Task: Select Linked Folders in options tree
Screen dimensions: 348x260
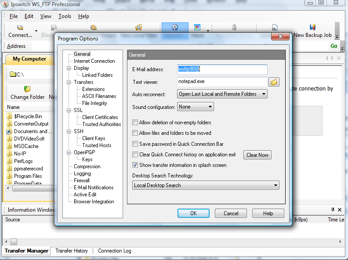Action: coord(98,75)
